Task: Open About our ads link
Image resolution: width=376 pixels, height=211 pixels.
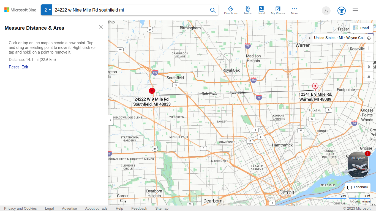Action: point(96,208)
